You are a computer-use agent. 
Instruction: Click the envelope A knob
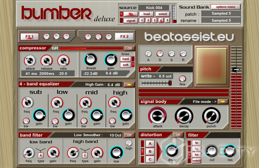coord(148,54)
